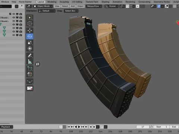179x134 pixels.
Task: Open the viewport Select menu
Action: pyautogui.click(x=65, y=6)
